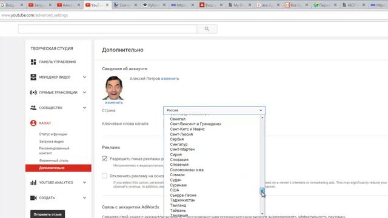Select США from the country list
The height and width of the screenshot is (218, 388).
click(175, 190)
